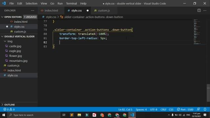This screenshot has height=118, width=210.
Task: Click the ENG language indicator
Action: (188, 115)
